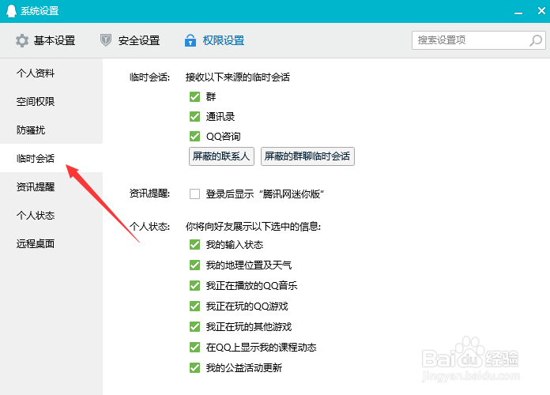Click the 系统设置 window title
The height and width of the screenshot is (395, 550).
(x=40, y=11)
